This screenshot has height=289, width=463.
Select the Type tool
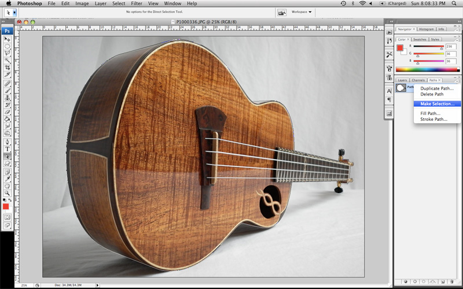[8, 149]
